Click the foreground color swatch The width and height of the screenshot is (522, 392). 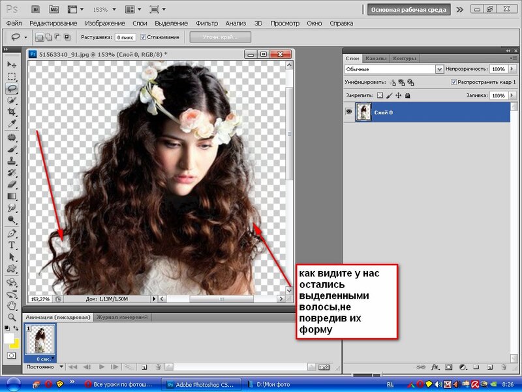click(9, 338)
